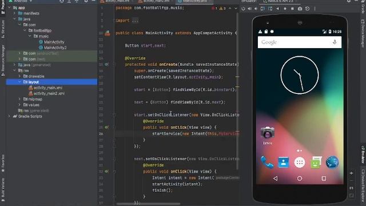
Task: Open the app drawer in emulator dock
Action: click(x=300, y=162)
